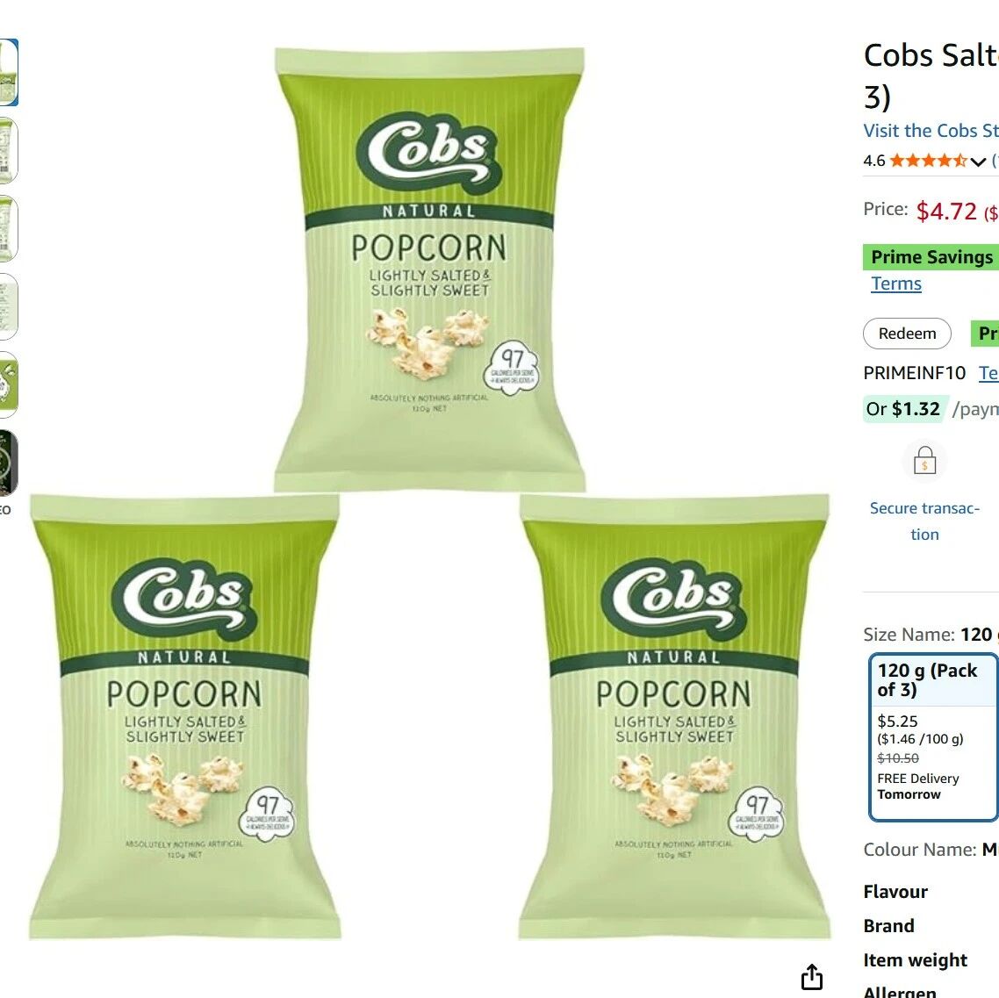
Task: Select the fourth product thumbnail
Action: click(x=8, y=307)
